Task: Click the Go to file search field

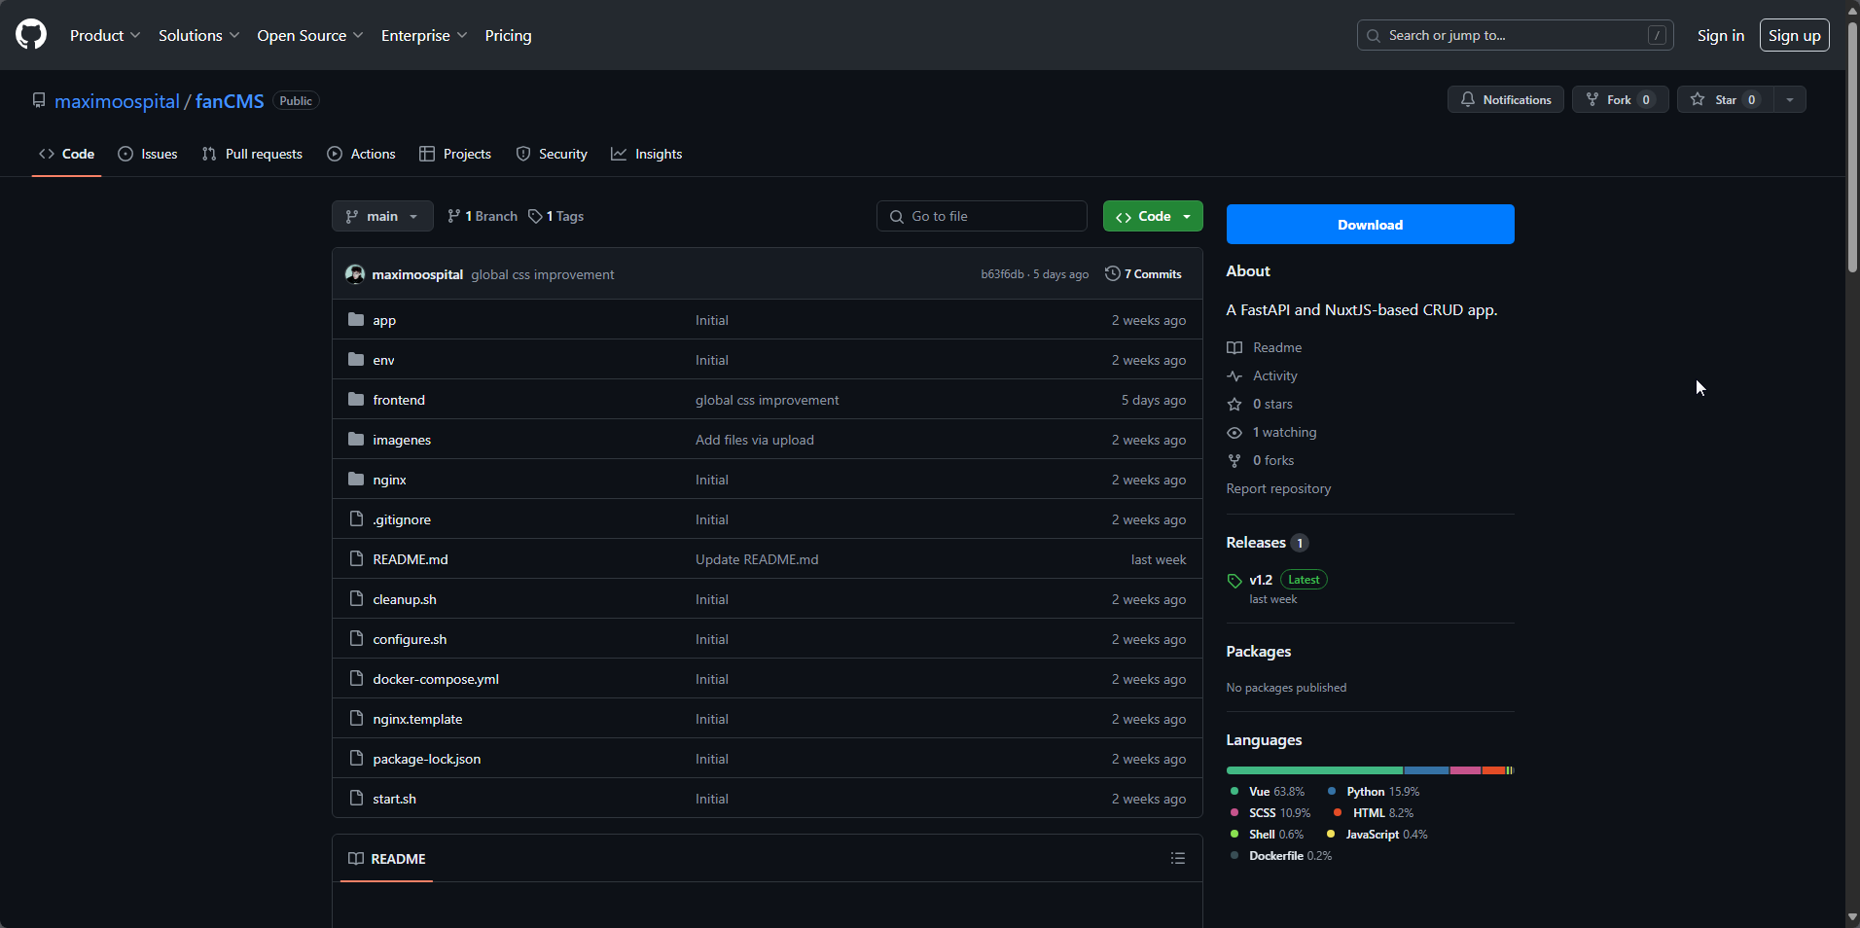Action: tap(982, 216)
